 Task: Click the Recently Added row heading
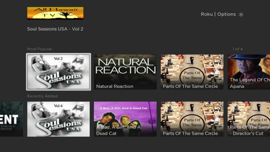42,96
